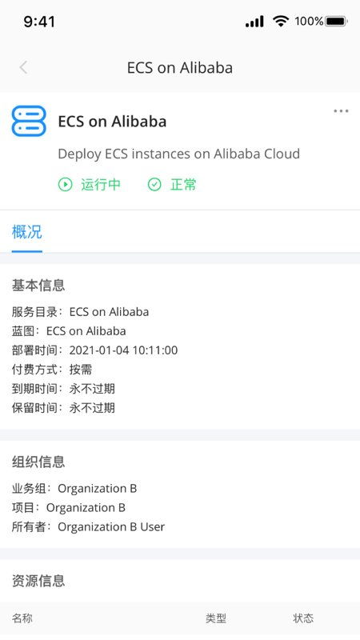
Task: Tap the 基本信息 section heading
Action: [38, 286]
